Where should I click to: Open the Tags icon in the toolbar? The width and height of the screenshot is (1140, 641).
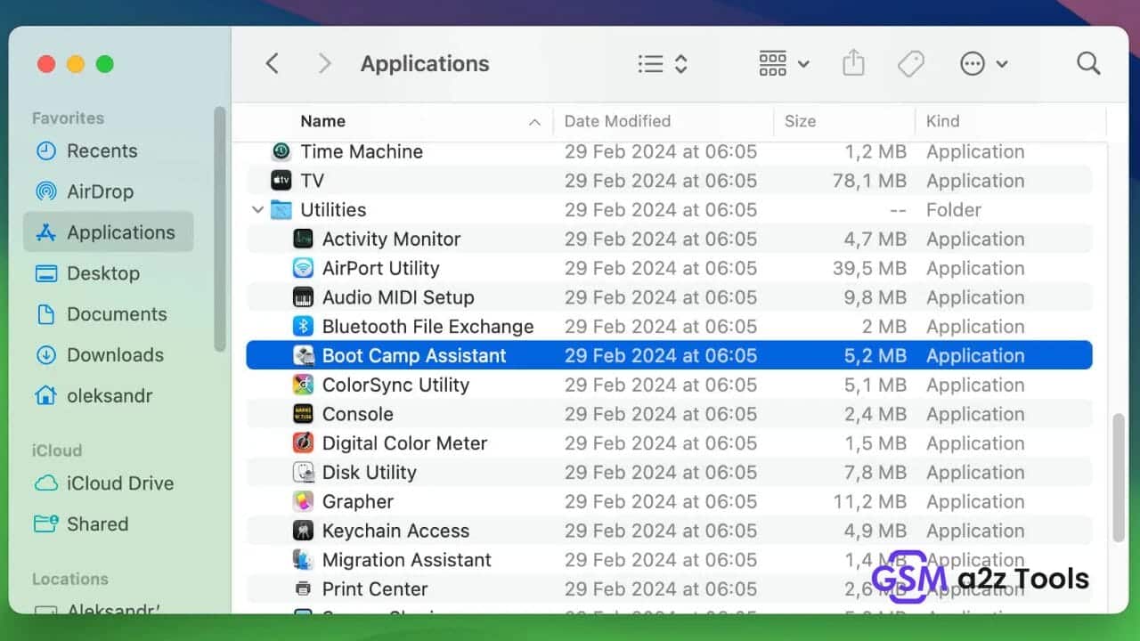(x=910, y=62)
